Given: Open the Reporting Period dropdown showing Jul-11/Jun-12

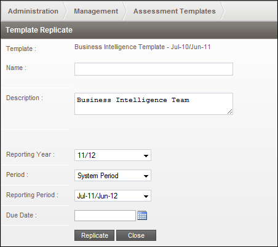Looking at the screenshot, I should click(113, 196).
